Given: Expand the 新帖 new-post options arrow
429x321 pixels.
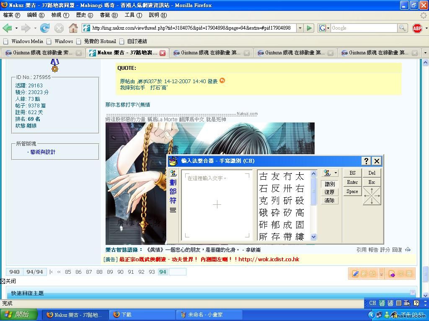Looking at the screenshot, I should tap(381, 274).
